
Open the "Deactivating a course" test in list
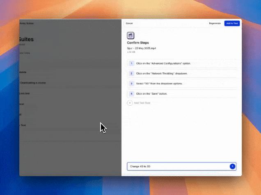click(33, 83)
